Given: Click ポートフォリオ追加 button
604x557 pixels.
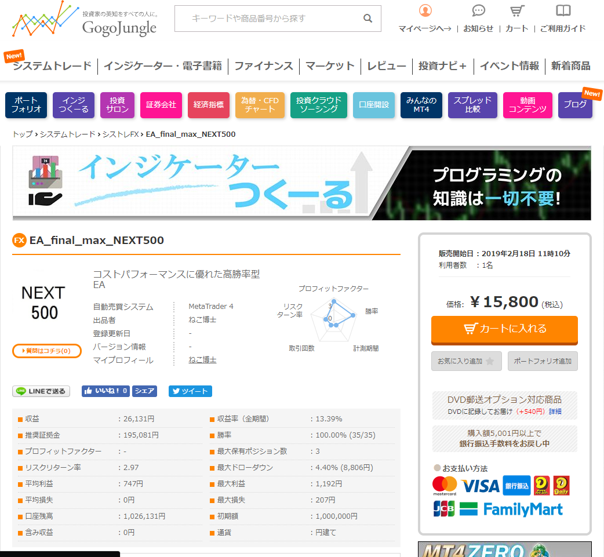Looking at the screenshot, I should pos(543,361).
